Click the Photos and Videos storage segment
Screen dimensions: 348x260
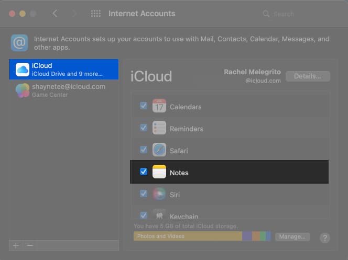[188, 236]
